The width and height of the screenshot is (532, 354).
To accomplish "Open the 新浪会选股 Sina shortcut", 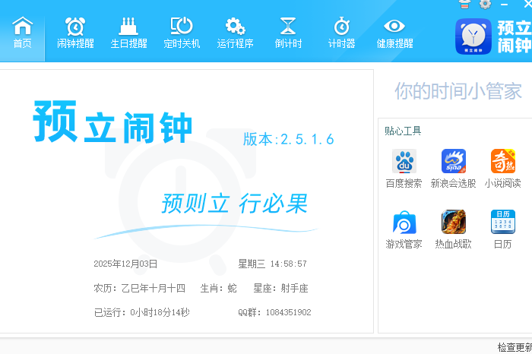I will tap(453, 169).
